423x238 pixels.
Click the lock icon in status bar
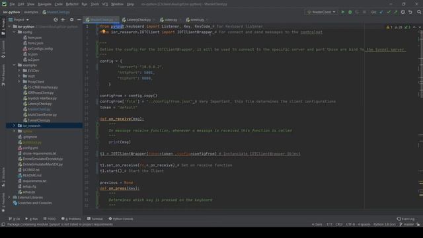418,225
